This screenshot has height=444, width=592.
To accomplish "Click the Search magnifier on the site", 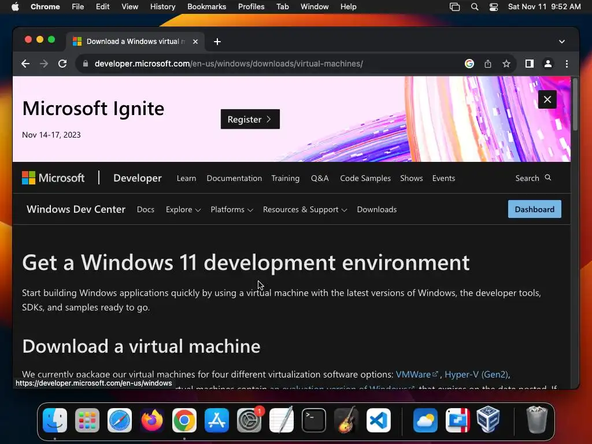I will pos(548,177).
